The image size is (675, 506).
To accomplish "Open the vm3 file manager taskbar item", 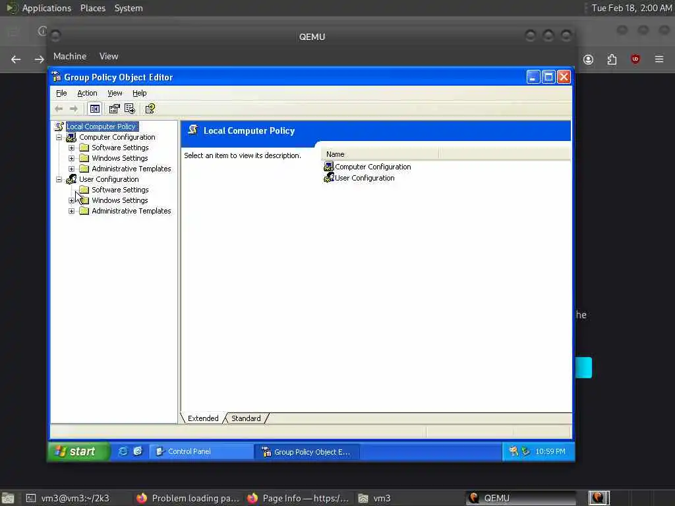I will point(374,498).
